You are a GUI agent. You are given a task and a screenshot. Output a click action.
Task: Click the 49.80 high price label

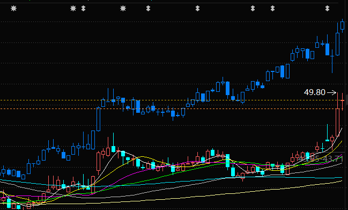pos(315,92)
